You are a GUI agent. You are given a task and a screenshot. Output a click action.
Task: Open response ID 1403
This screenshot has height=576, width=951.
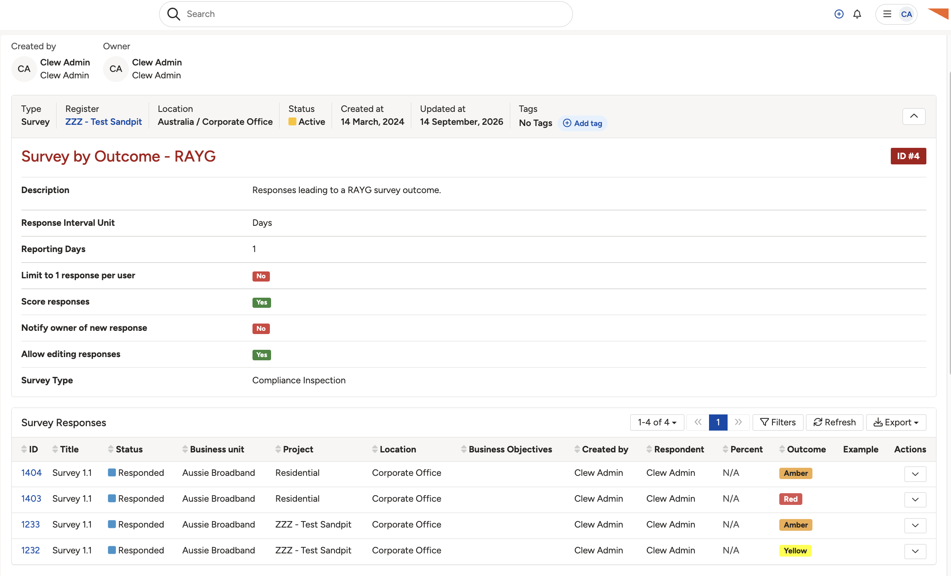[31, 498]
